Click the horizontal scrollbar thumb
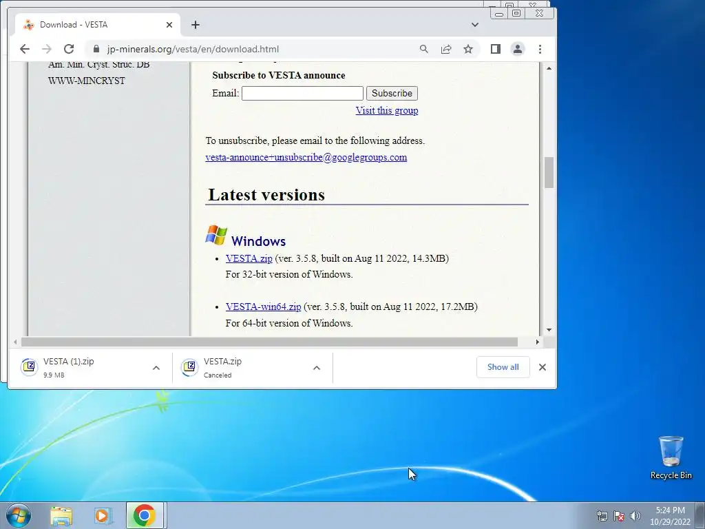Image resolution: width=705 pixels, height=529 pixels. tap(269, 342)
